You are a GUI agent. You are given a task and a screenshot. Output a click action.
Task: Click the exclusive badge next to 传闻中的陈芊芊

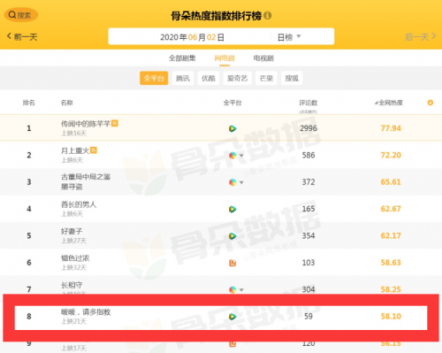[115, 123]
